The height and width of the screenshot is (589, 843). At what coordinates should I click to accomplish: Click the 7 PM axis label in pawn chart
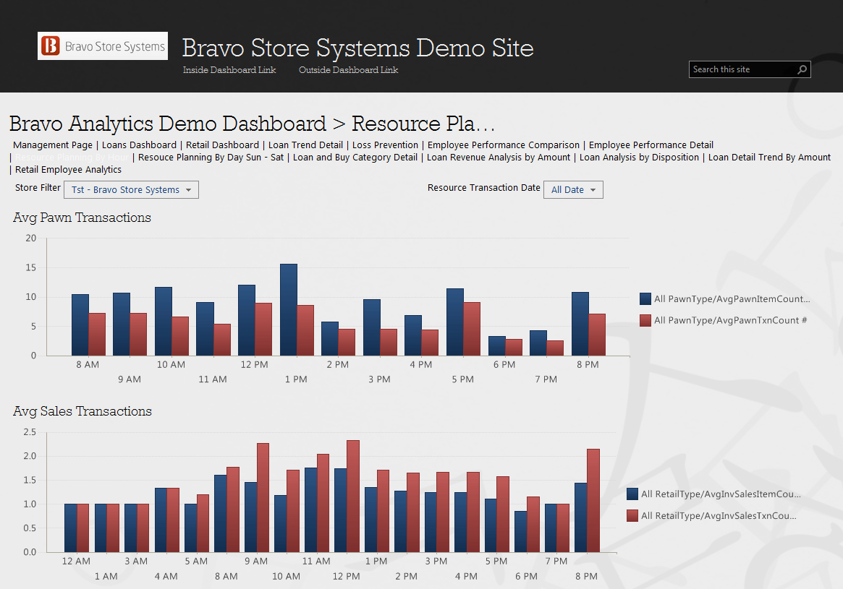coord(546,379)
